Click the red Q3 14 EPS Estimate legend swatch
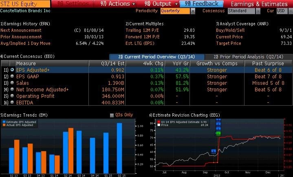 pos(159,122)
